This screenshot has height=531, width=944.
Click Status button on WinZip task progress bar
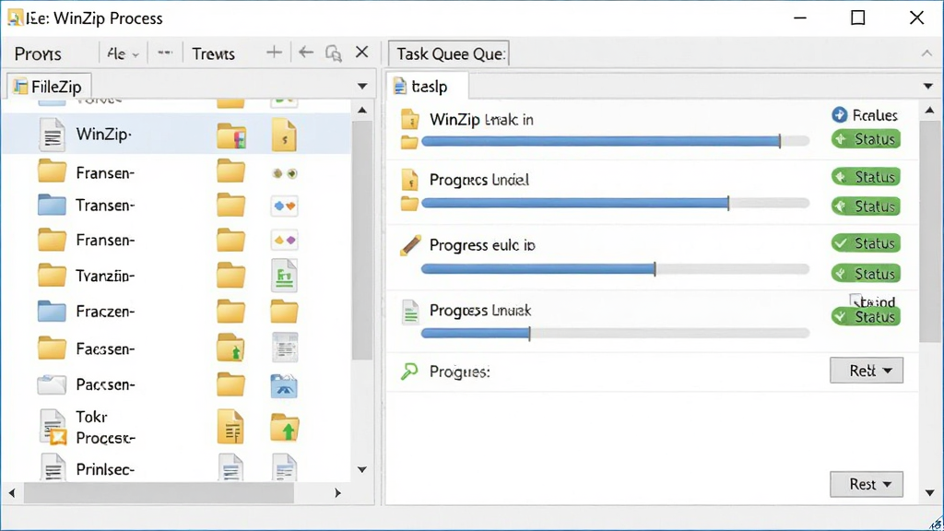pyautogui.click(x=866, y=139)
